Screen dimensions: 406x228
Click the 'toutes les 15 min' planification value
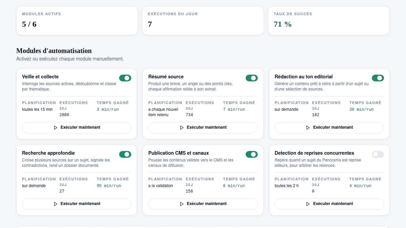coord(37,109)
